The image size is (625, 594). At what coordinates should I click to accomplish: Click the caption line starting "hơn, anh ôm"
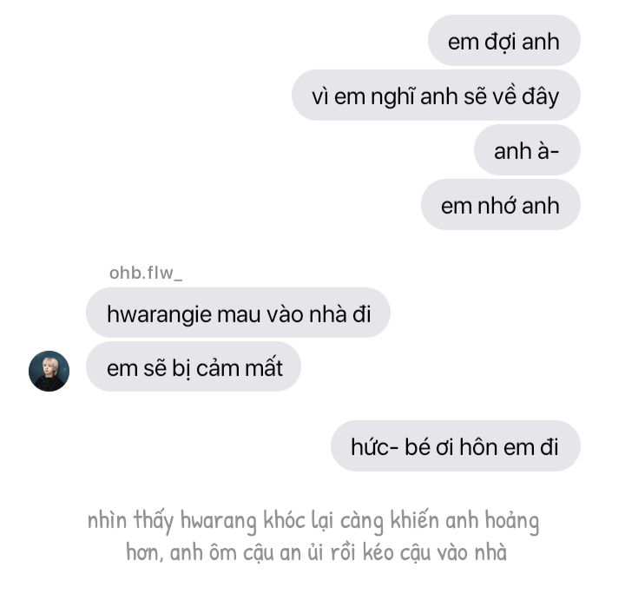(x=317, y=552)
